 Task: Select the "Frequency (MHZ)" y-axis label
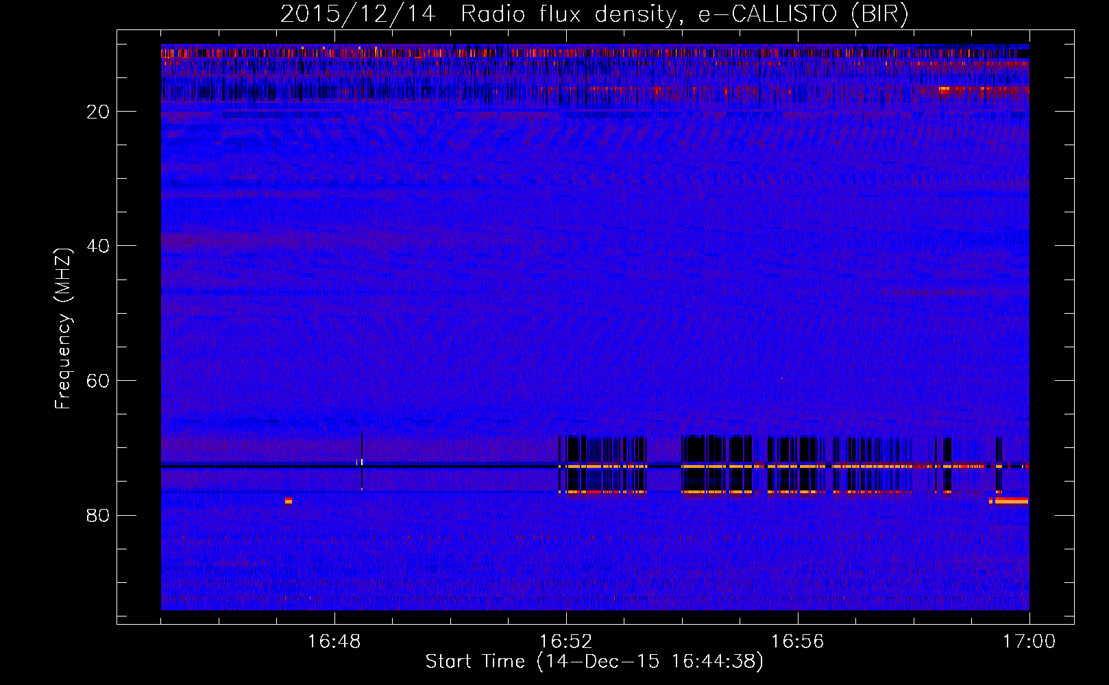click(x=63, y=329)
